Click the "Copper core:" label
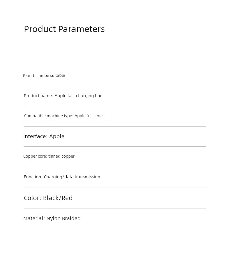 click(x=35, y=156)
